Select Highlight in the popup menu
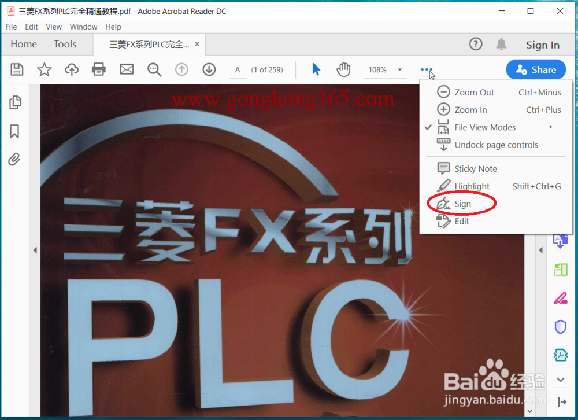This screenshot has height=420, width=578. [x=496, y=186]
